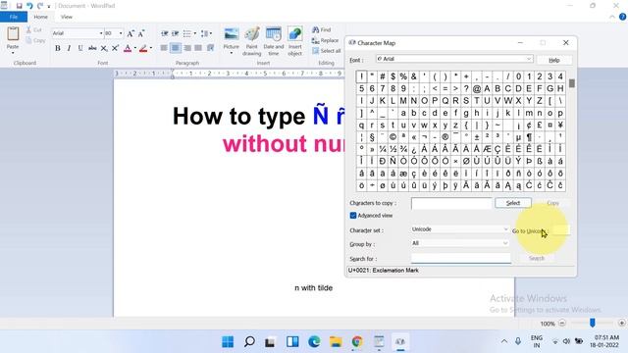Open Windows Start button on taskbar

click(x=228, y=341)
